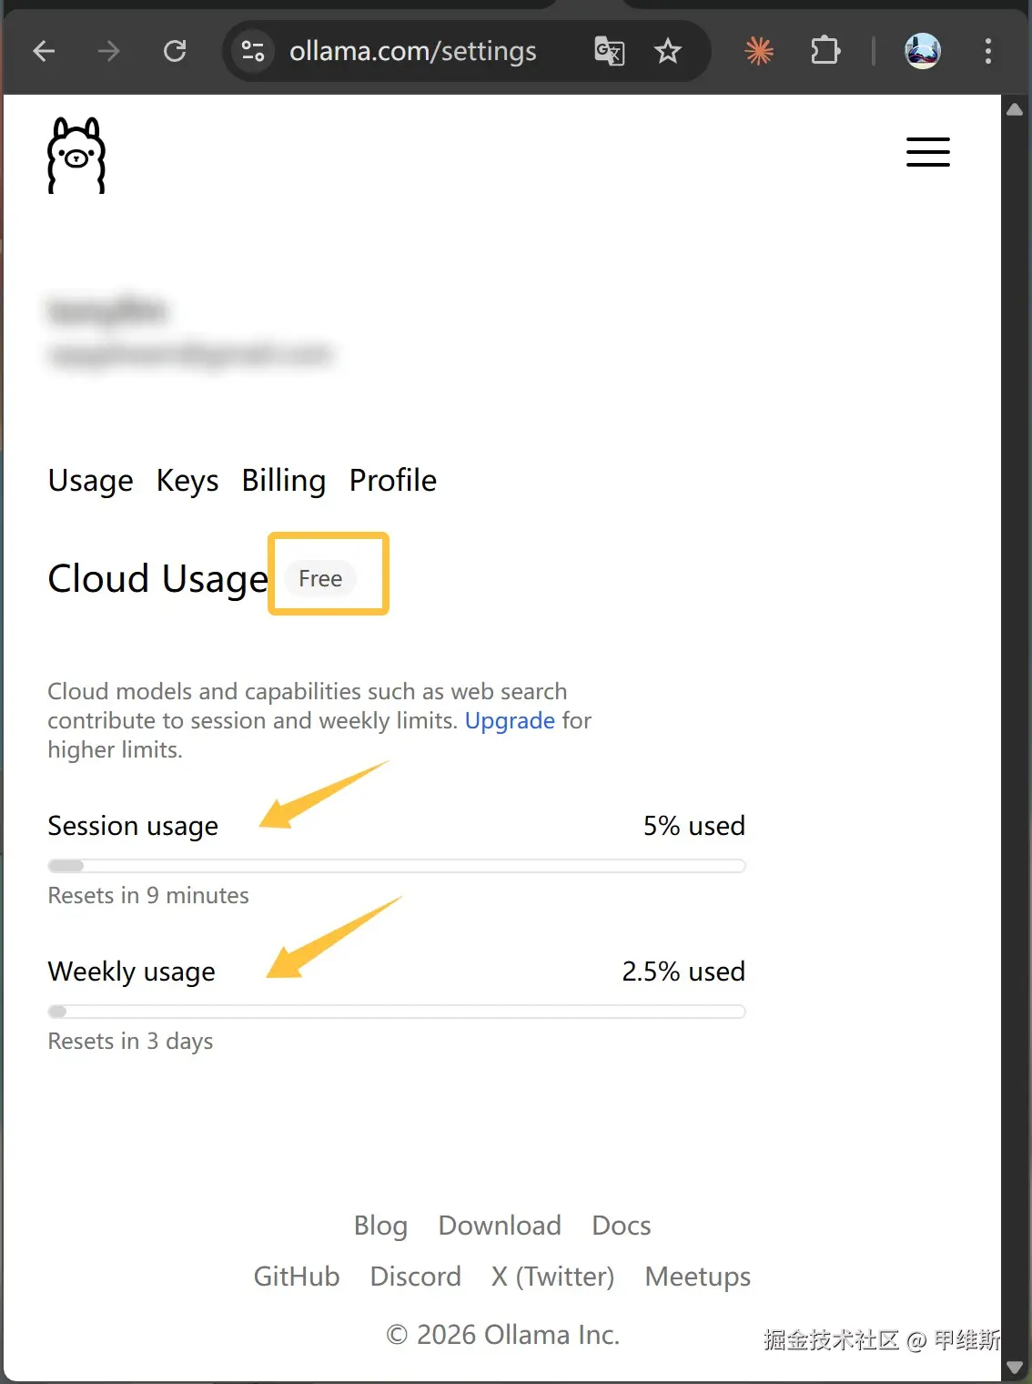Switch to the Billing tab
Image resolution: width=1032 pixels, height=1384 pixels.
[283, 480]
